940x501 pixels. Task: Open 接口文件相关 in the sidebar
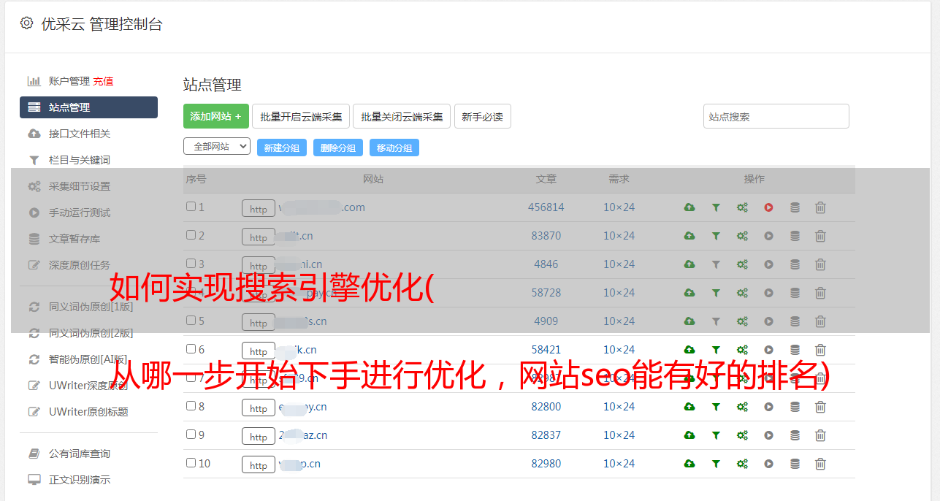click(x=79, y=134)
